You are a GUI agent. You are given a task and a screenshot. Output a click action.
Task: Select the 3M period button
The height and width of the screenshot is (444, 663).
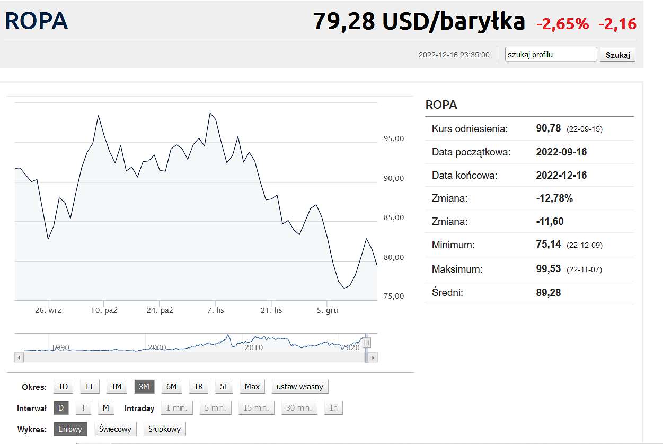point(144,387)
